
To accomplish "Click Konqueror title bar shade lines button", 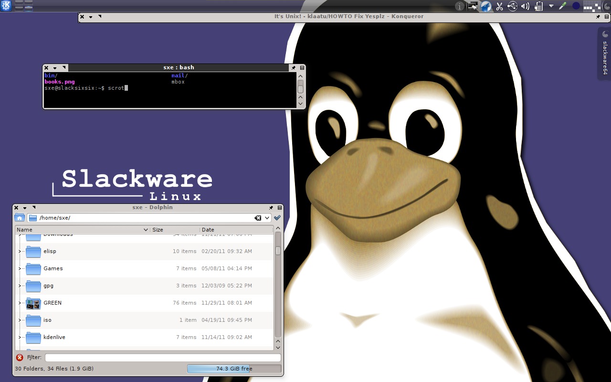I will click(607, 17).
